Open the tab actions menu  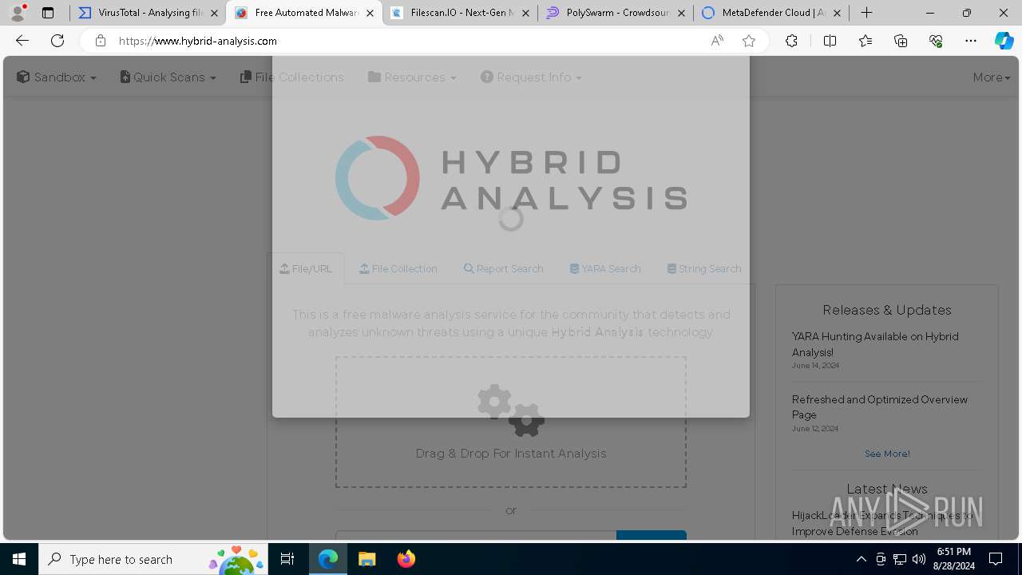[x=48, y=13]
